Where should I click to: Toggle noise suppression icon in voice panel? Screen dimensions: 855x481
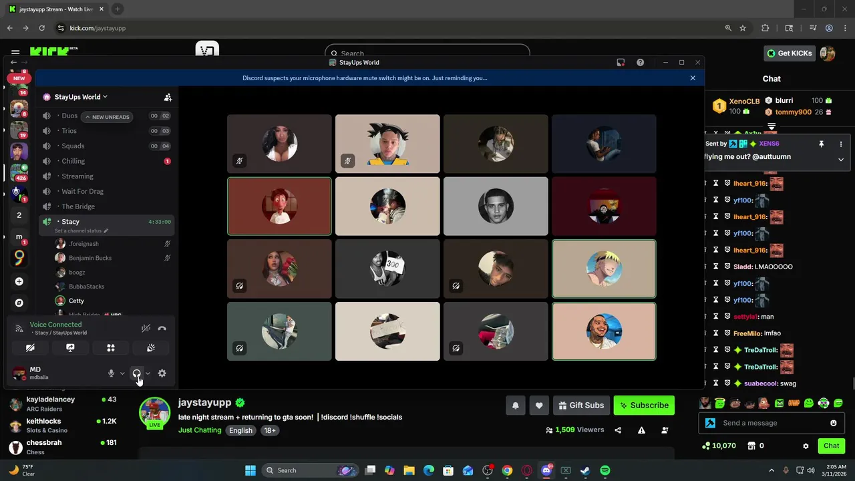(146, 328)
